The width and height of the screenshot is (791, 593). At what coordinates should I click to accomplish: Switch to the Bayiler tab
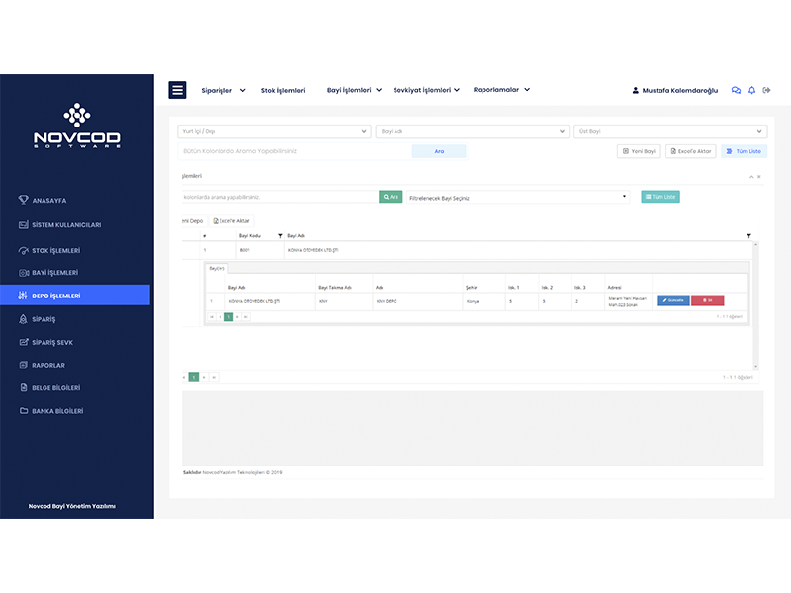pyautogui.click(x=216, y=268)
